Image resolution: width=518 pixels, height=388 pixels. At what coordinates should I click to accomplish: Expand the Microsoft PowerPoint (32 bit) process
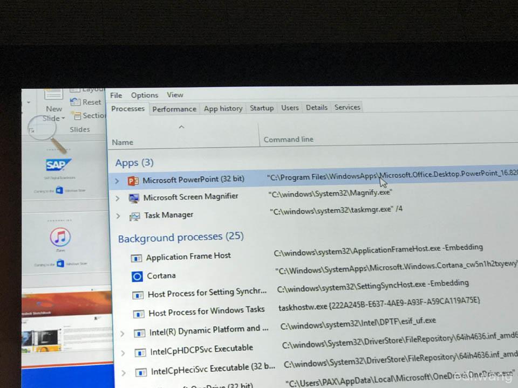(117, 181)
